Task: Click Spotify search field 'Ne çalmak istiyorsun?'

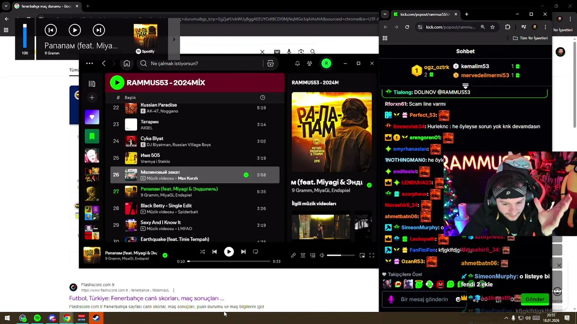Action: click(201, 63)
